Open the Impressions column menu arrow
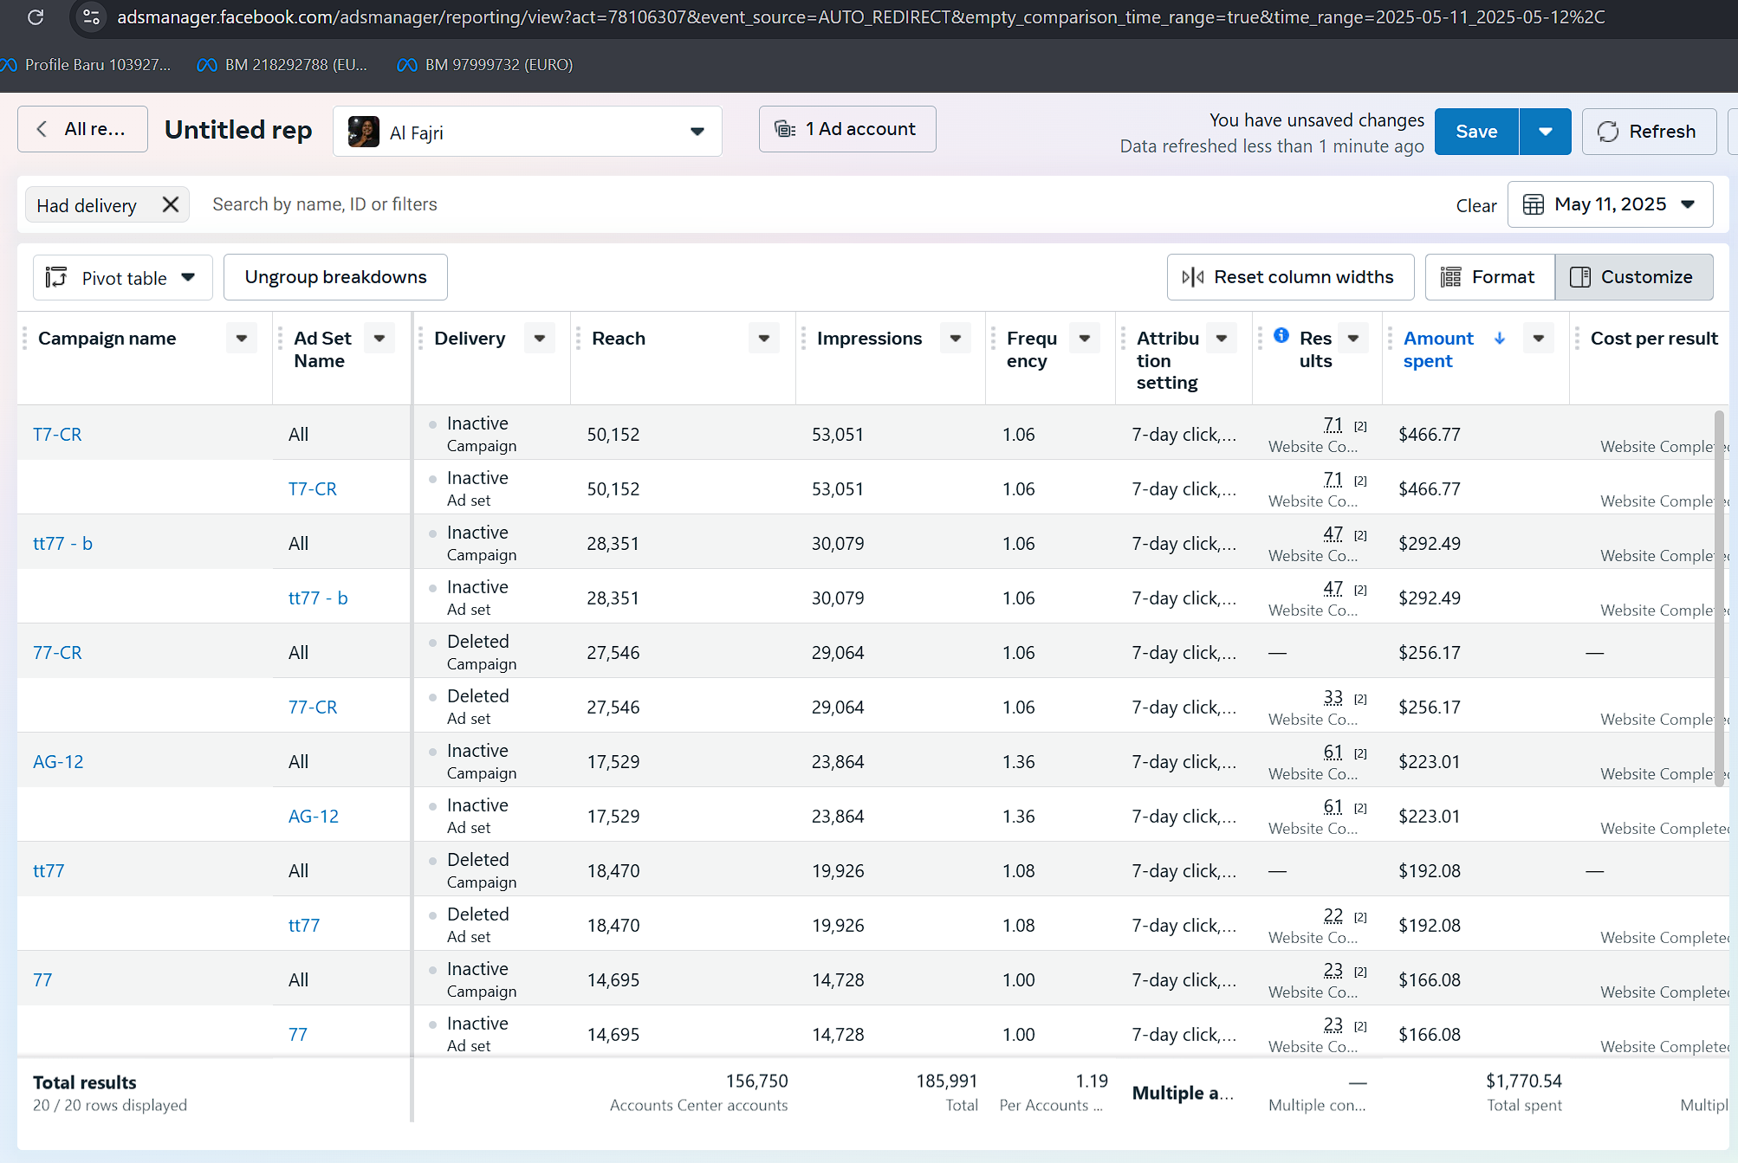This screenshot has width=1738, height=1163. [x=955, y=339]
